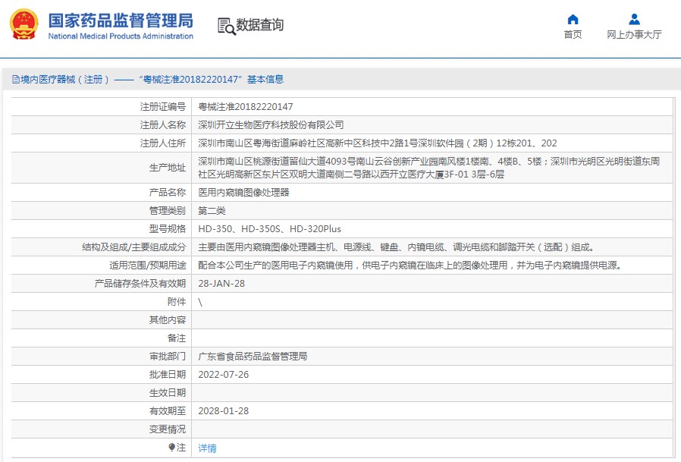Click the 适用范围/预期用途 label

coord(147,265)
